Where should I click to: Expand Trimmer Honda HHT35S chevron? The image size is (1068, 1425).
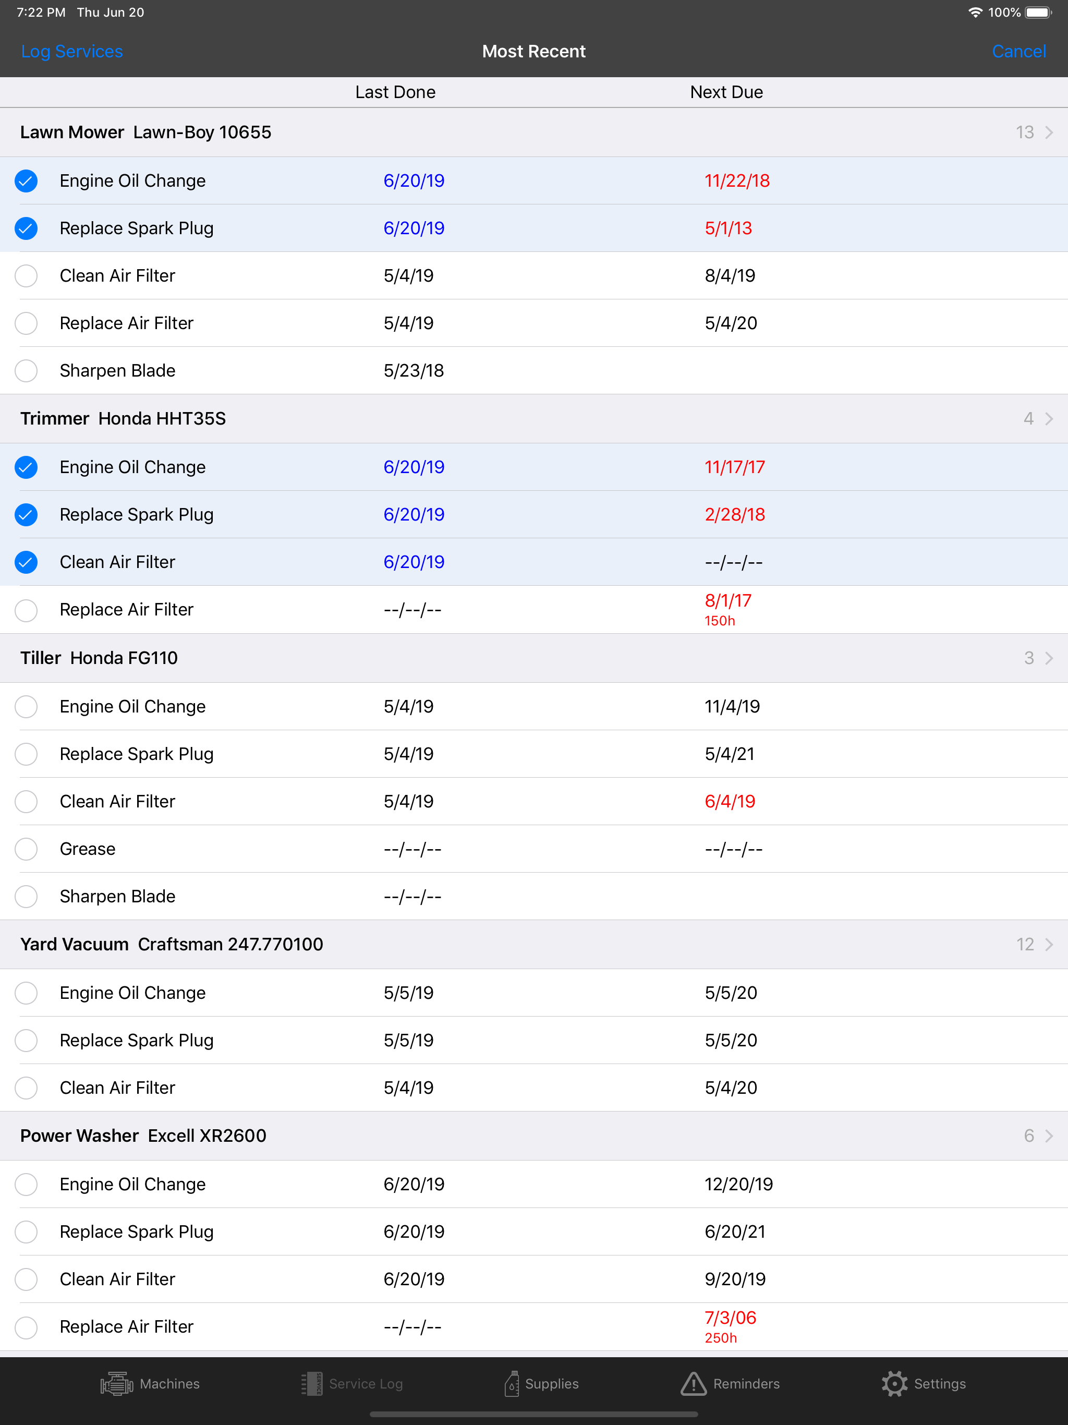tap(1049, 419)
